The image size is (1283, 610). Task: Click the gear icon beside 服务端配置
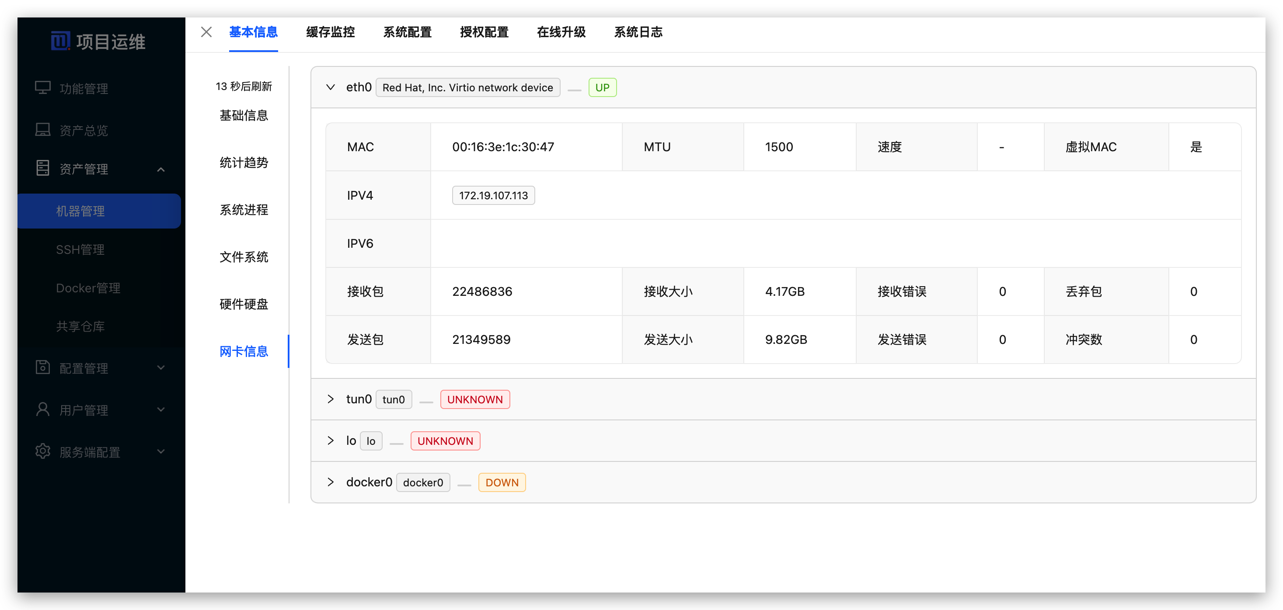pyautogui.click(x=43, y=451)
